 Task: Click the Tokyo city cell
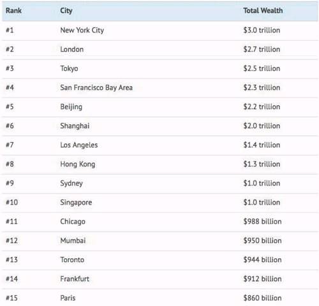(69, 69)
